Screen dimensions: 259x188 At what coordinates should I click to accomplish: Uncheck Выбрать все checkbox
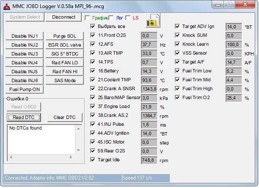pyautogui.click(x=93, y=26)
